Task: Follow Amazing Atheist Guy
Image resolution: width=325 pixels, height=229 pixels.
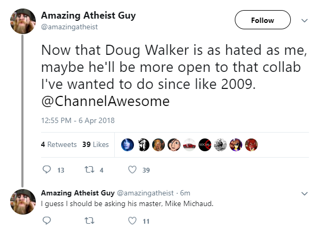Action: 263,20
